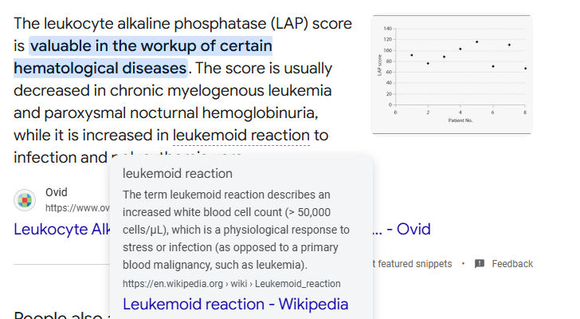Click the https://www.ov... source URL
The image size is (580, 319).
tap(78, 208)
